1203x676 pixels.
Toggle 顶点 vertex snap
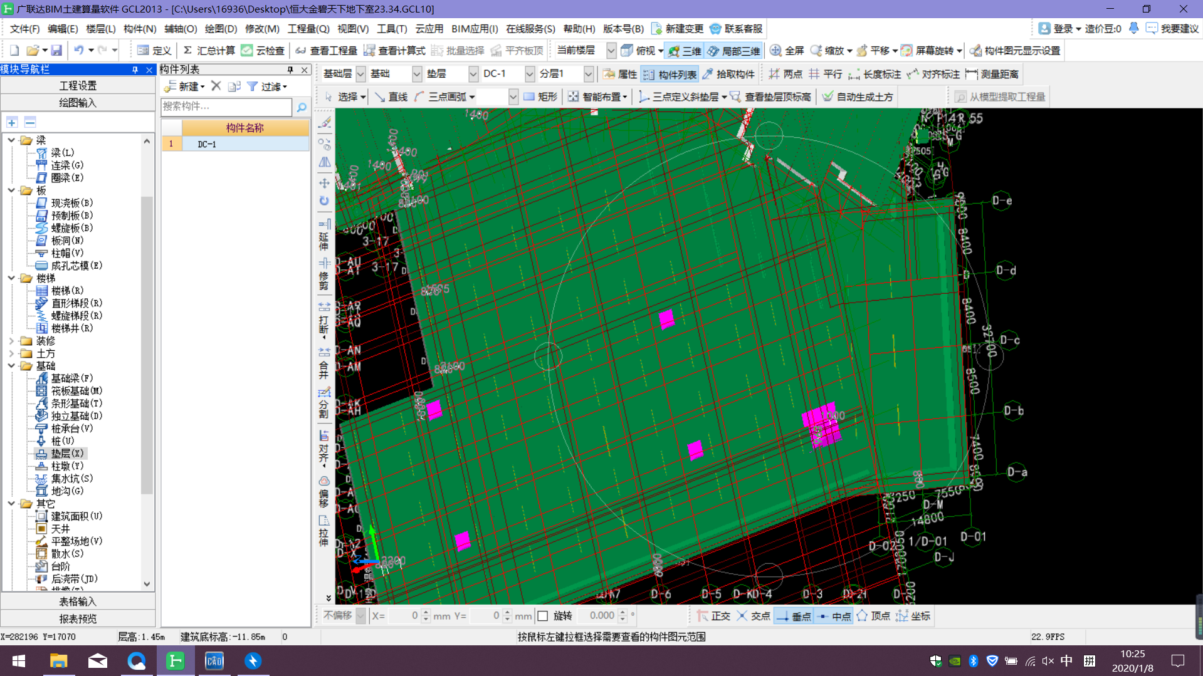pyautogui.click(x=874, y=616)
